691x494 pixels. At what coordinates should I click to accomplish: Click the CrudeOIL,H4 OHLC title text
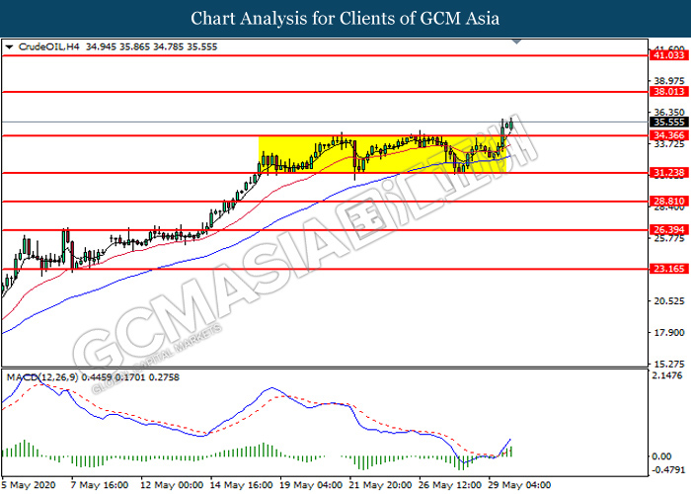117,46
